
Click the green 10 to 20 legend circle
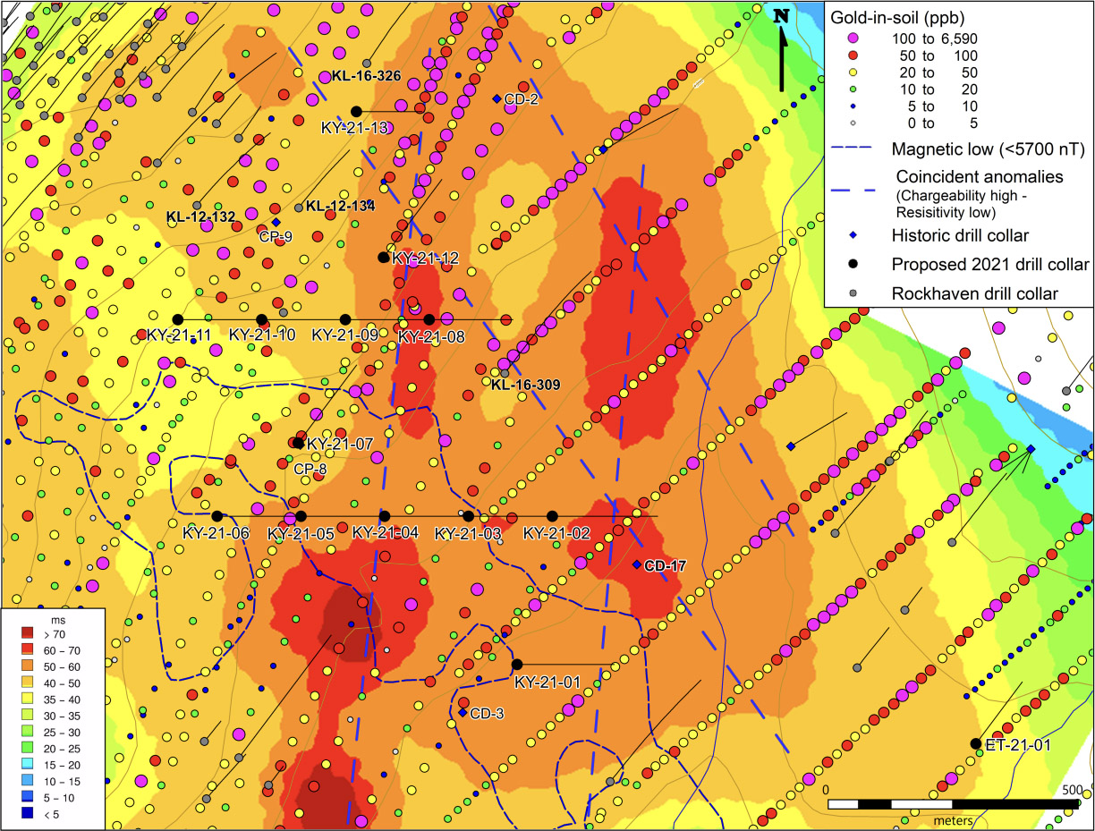[852, 89]
